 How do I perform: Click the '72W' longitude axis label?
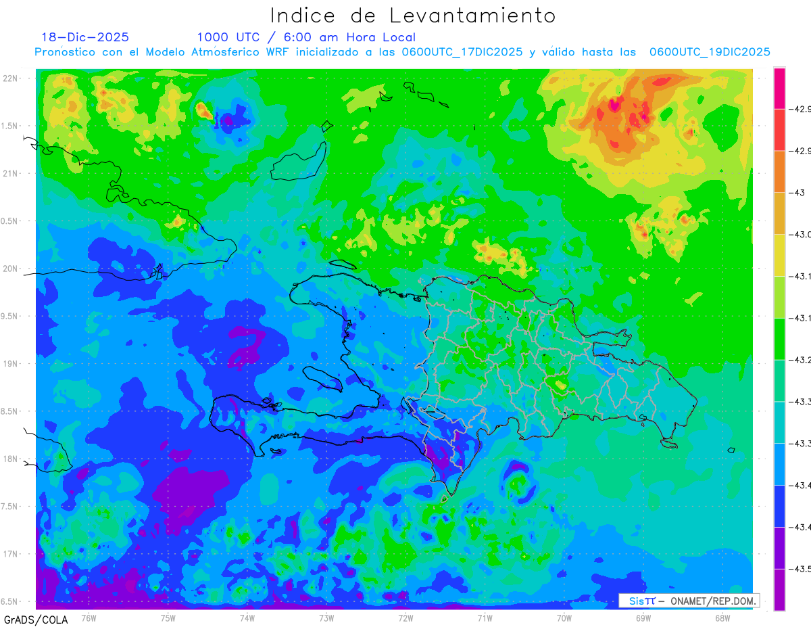[x=405, y=618]
